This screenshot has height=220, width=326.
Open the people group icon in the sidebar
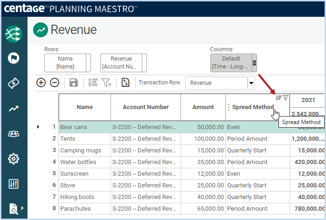pos(14,134)
